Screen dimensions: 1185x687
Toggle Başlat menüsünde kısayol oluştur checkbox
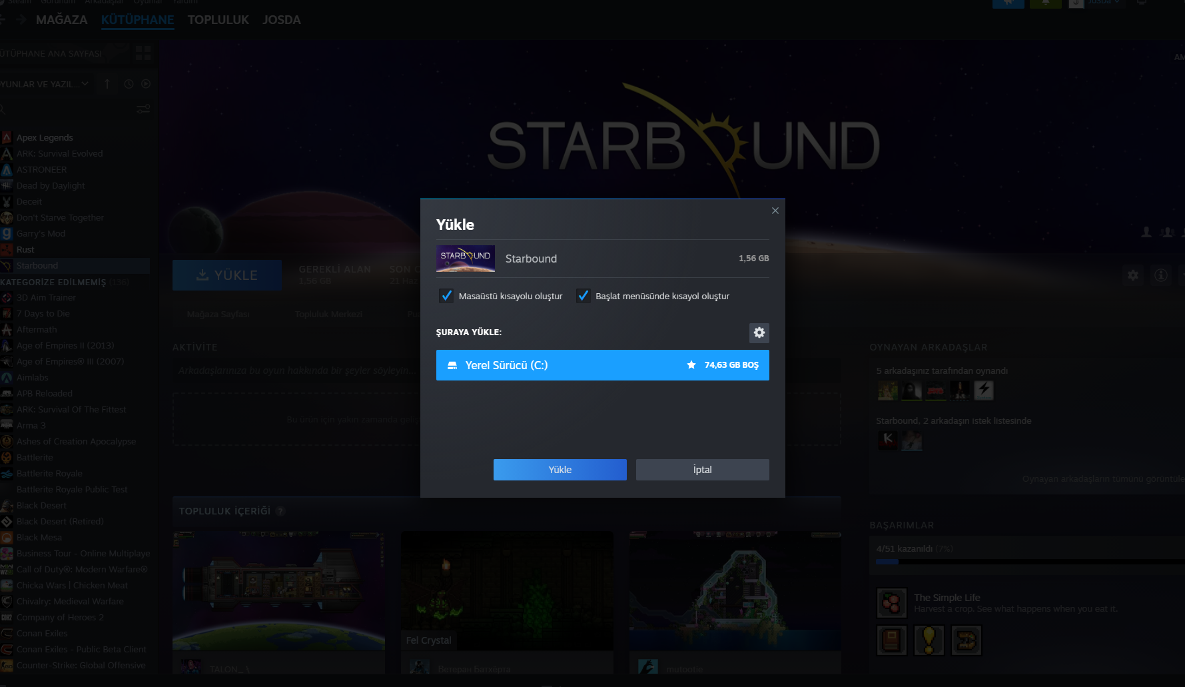(x=584, y=296)
